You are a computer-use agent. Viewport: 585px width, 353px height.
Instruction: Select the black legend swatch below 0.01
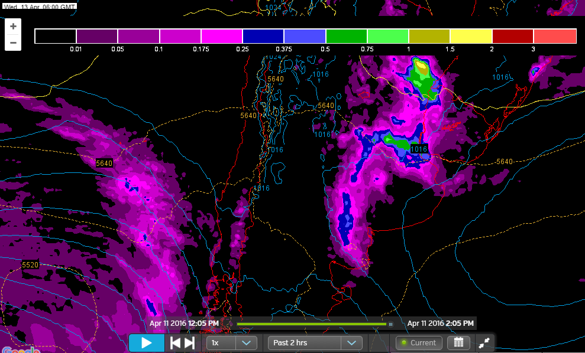click(56, 36)
